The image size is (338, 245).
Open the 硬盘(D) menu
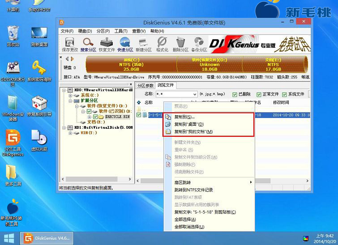(85, 31)
